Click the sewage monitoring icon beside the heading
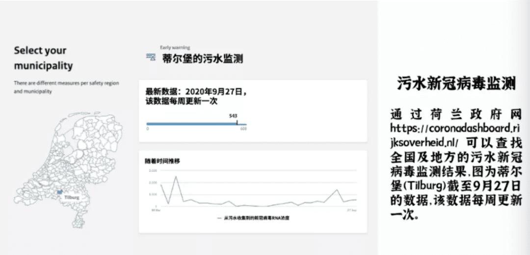Screen dimensions: 530x255 pyautogui.click(x=151, y=58)
